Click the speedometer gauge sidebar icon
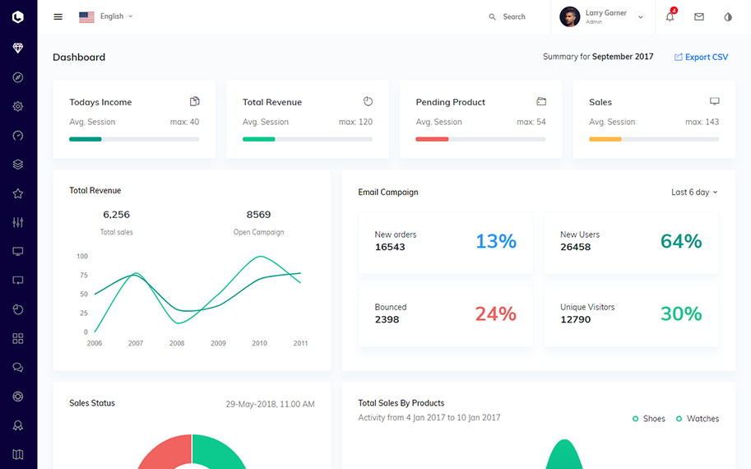751x469 pixels. point(18,136)
